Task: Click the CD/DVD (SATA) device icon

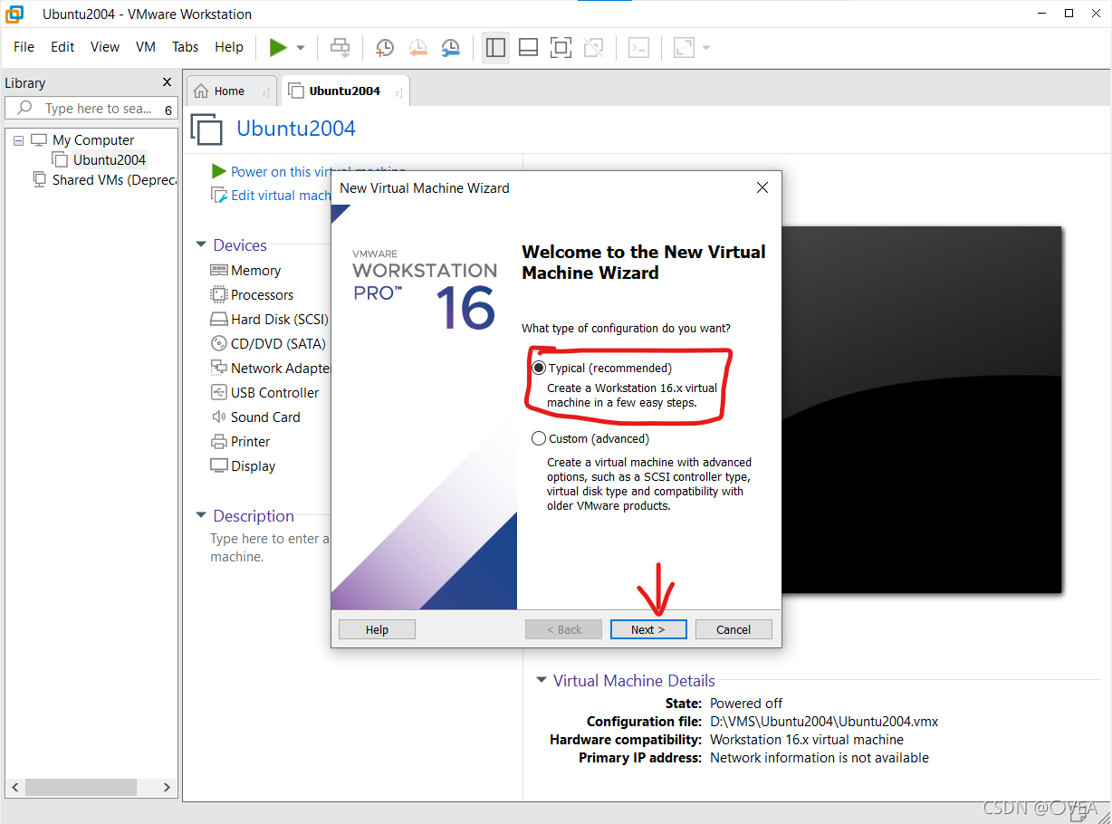Action: 218,343
